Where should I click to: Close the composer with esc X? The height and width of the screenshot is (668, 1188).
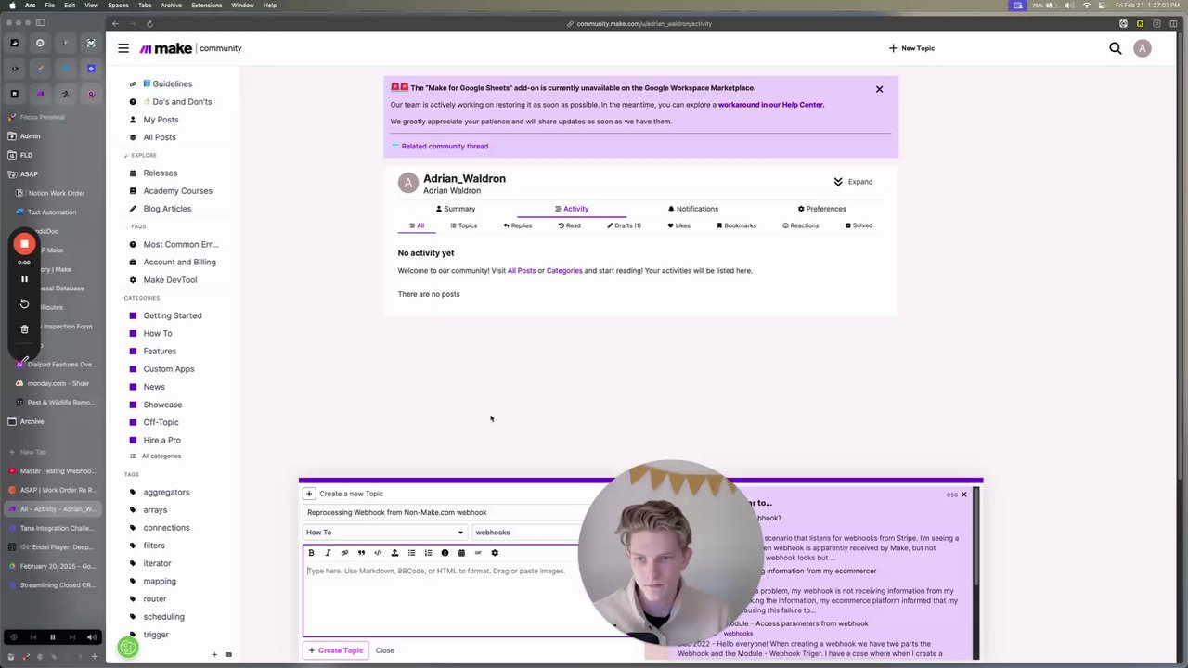tap(963, 495)
